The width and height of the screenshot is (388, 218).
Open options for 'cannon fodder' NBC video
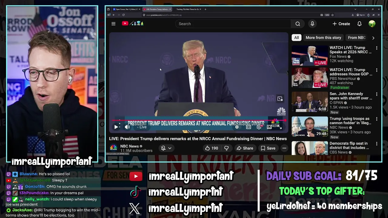pyautogui.click(x=377, y=119)
